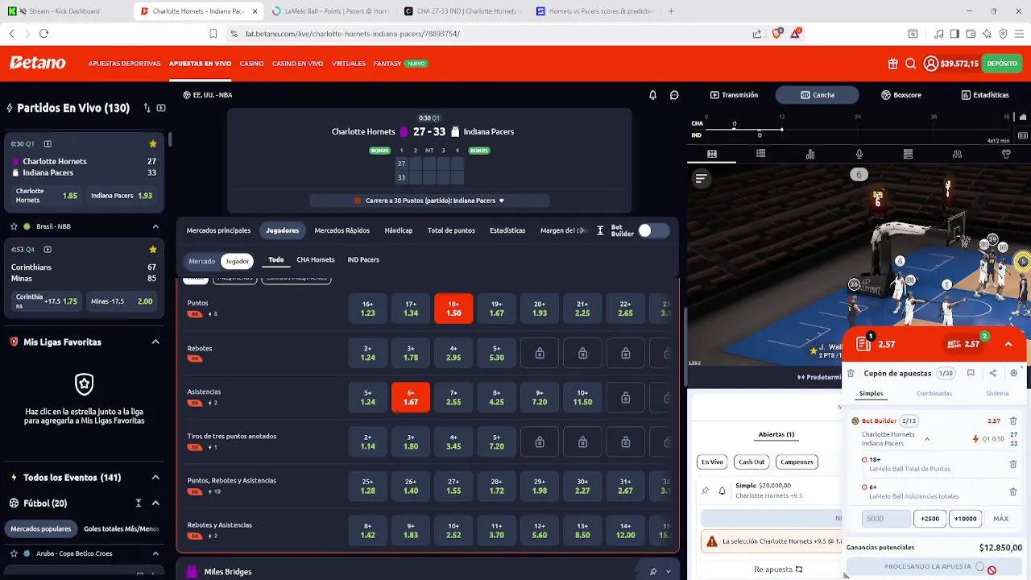Select the microphone commentary icon in tracker
The width and height of the screenshot is (1031, 580).
pos(859,154)
